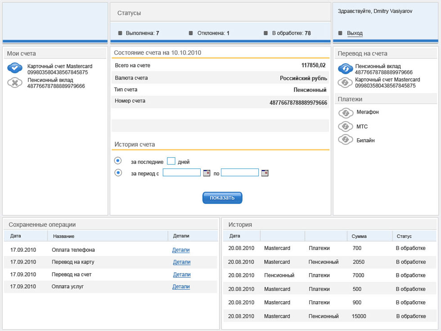Open Детали for Оплата телефона
The width and height of the screenshot is (441, 331).
point(181,249)
